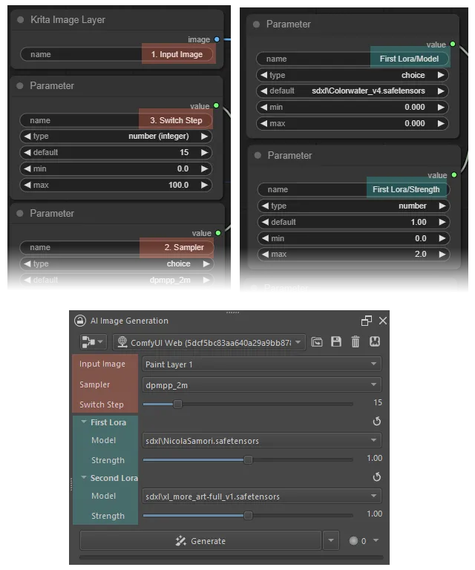Click the value output port above 2. Sampler

(x=218, y=233)
